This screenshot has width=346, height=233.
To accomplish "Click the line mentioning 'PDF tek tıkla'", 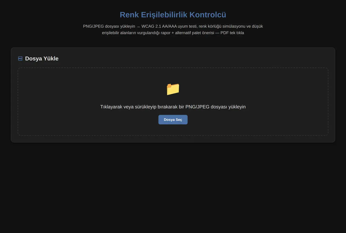I will click(173, 33).
